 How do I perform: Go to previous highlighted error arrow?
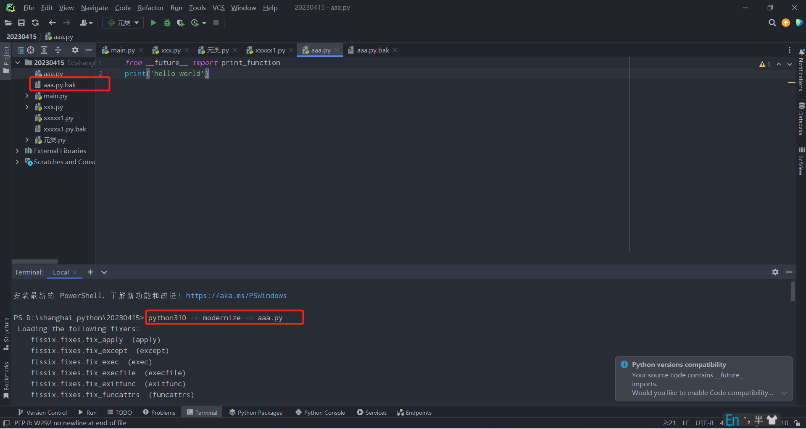click(x=779, y=64)
